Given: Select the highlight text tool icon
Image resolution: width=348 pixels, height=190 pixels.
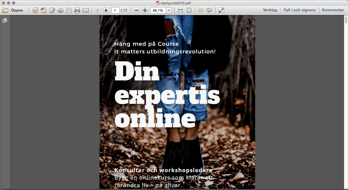Looking at the screenshot, I should click(209, 10).
